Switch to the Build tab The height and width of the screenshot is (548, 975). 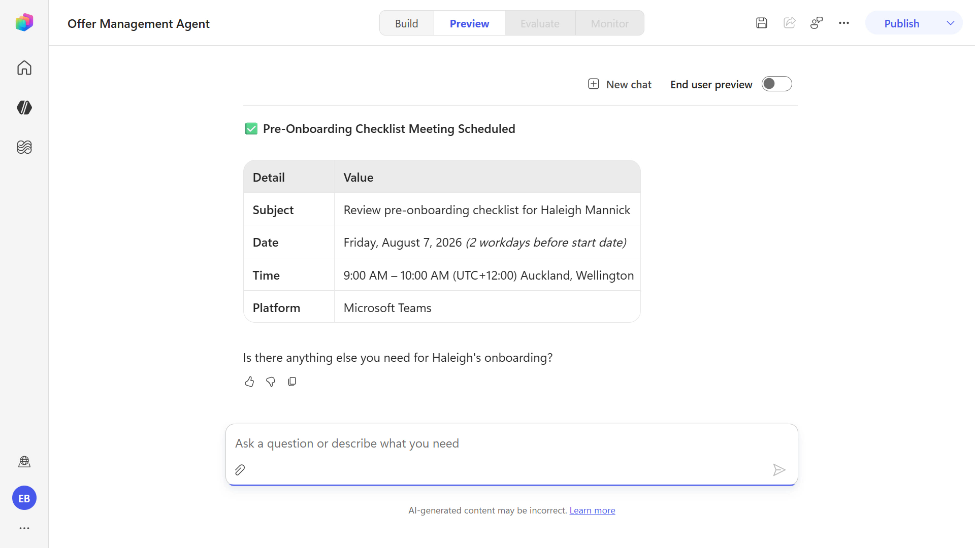pos(407,23)
